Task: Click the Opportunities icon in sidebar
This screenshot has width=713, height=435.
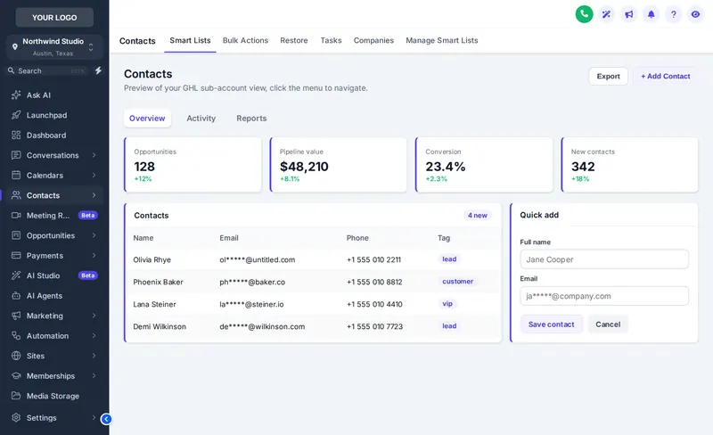Action: click(x=16, y=235)
